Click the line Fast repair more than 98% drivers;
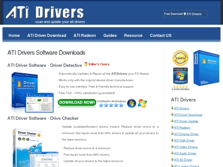The height and width of the screenshot is (167, 223). (x=86, y=155)
